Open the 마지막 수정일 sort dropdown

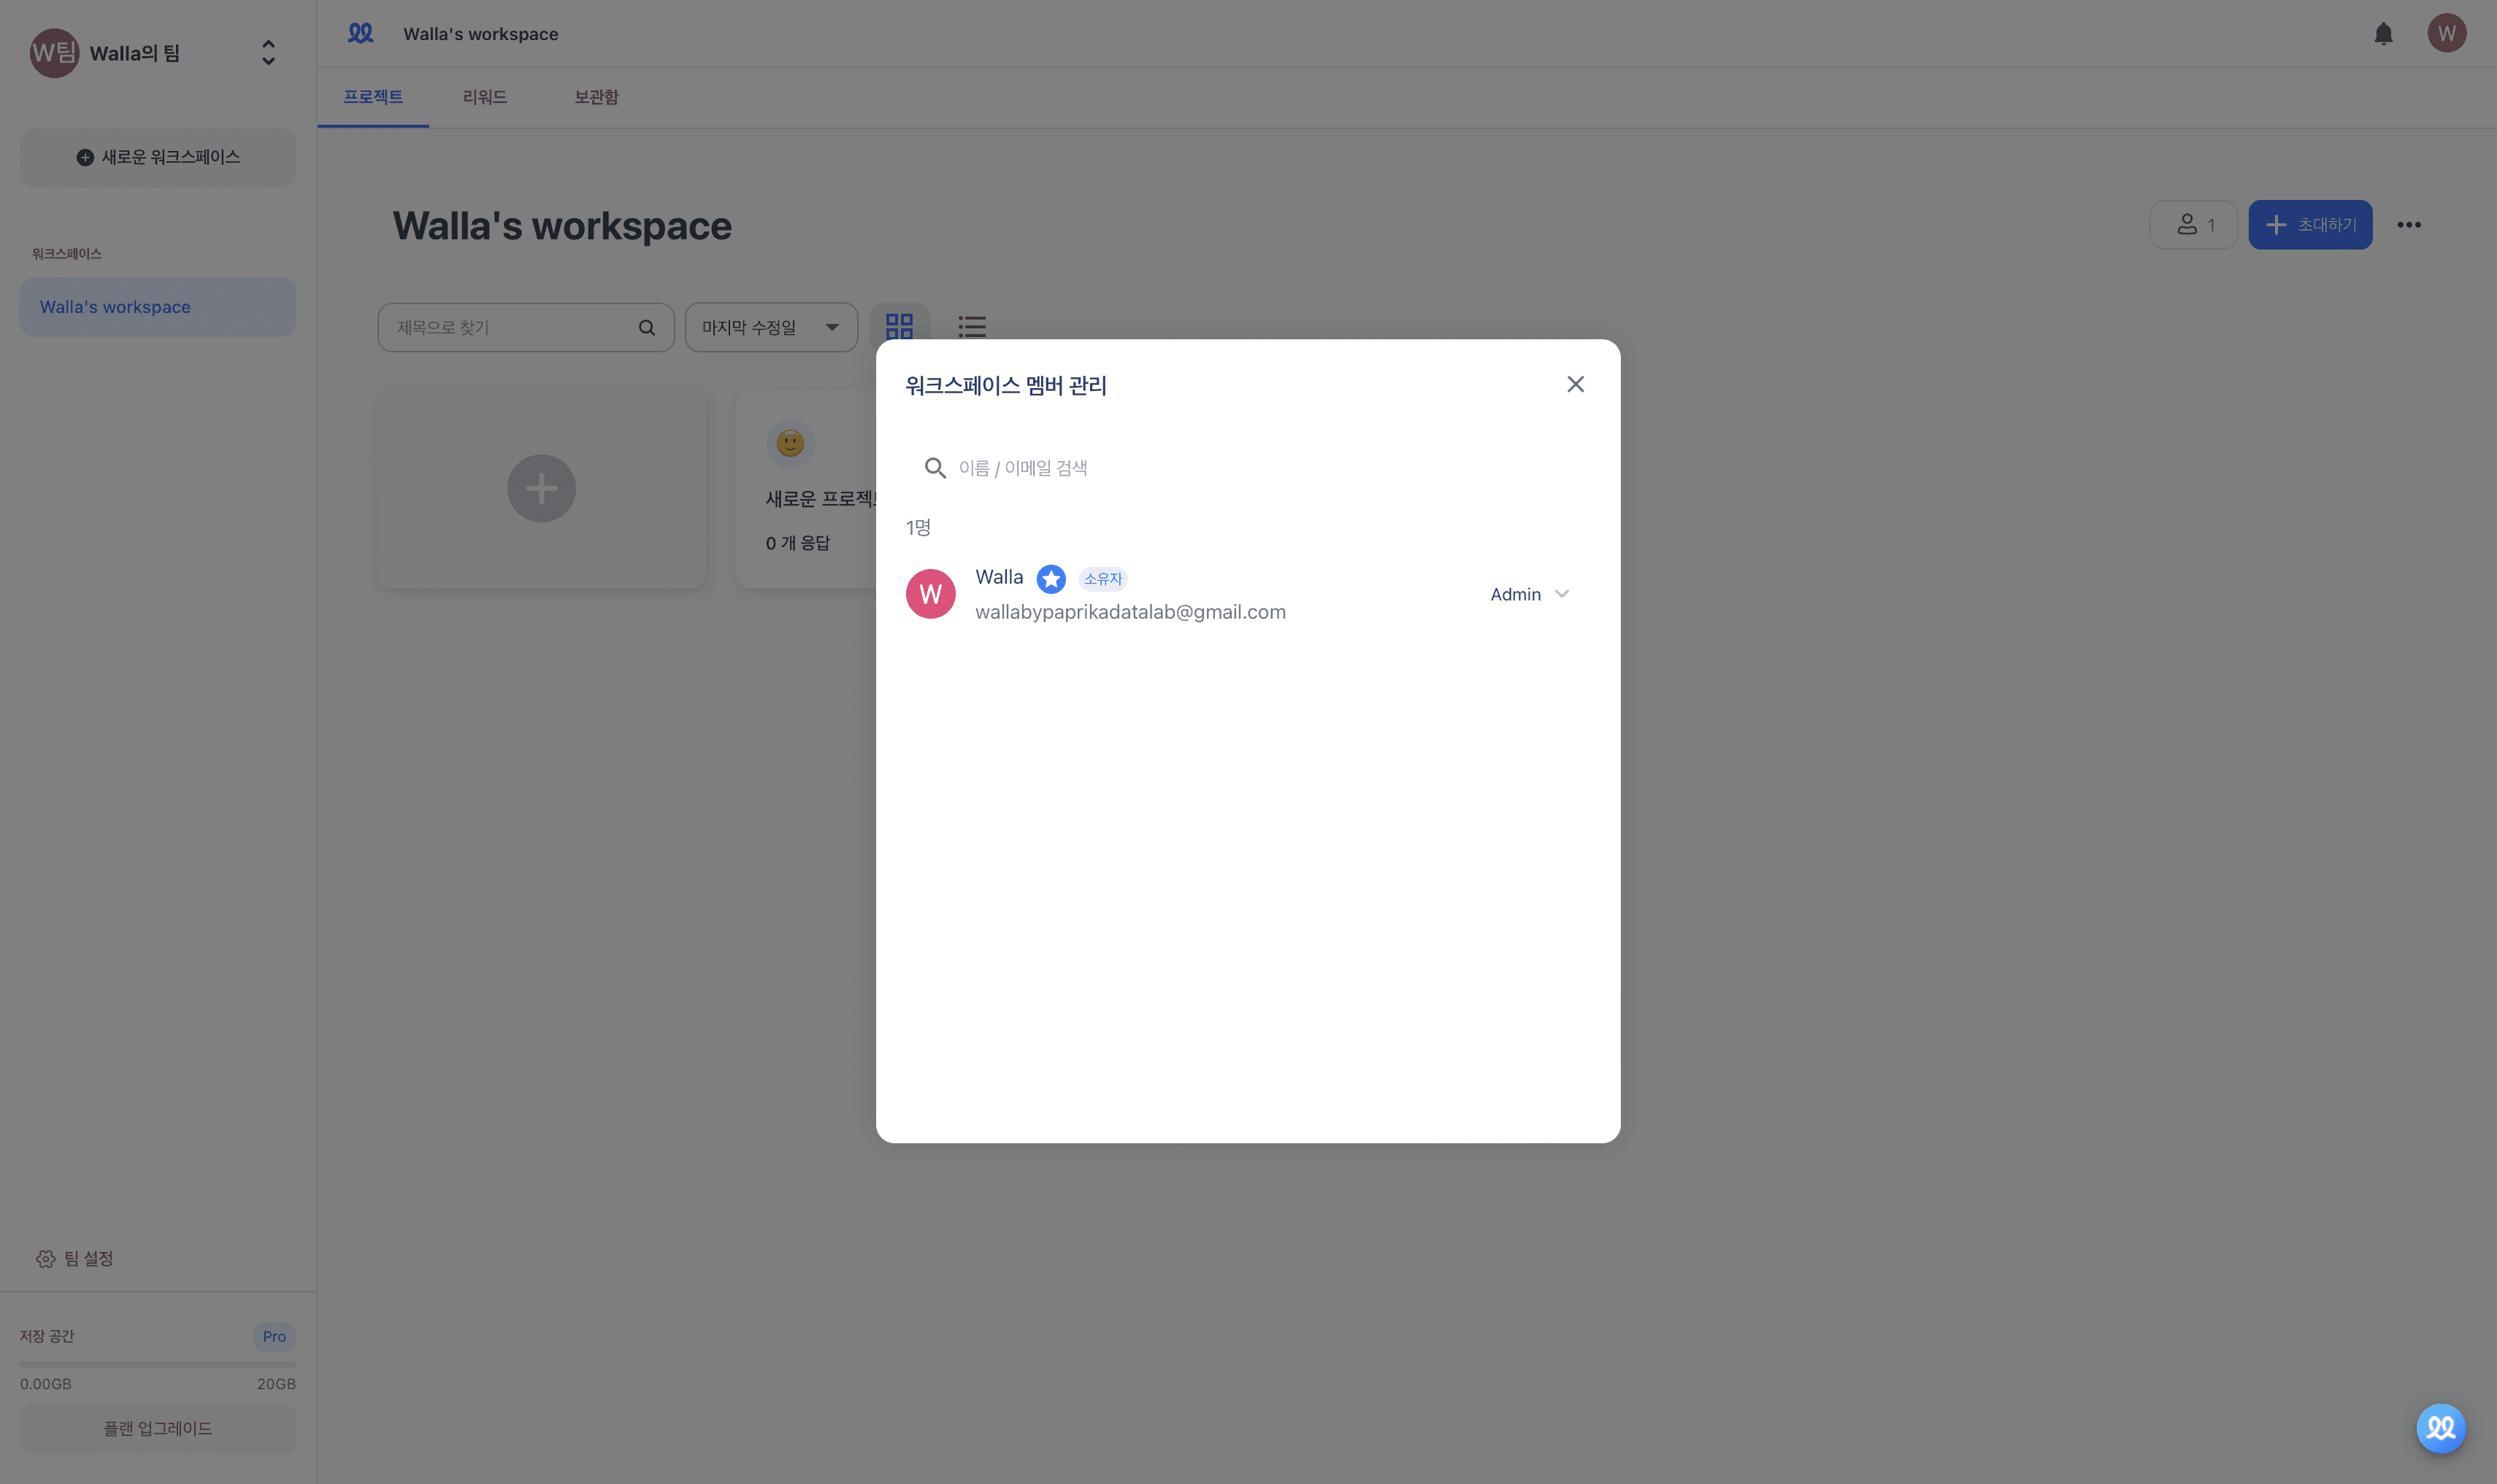770,327
